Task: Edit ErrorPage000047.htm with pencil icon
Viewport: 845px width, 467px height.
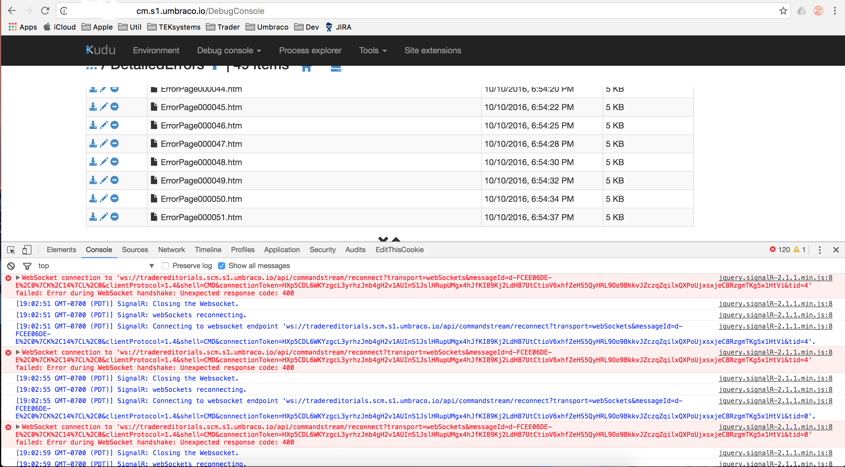Action: pos(104,144)
